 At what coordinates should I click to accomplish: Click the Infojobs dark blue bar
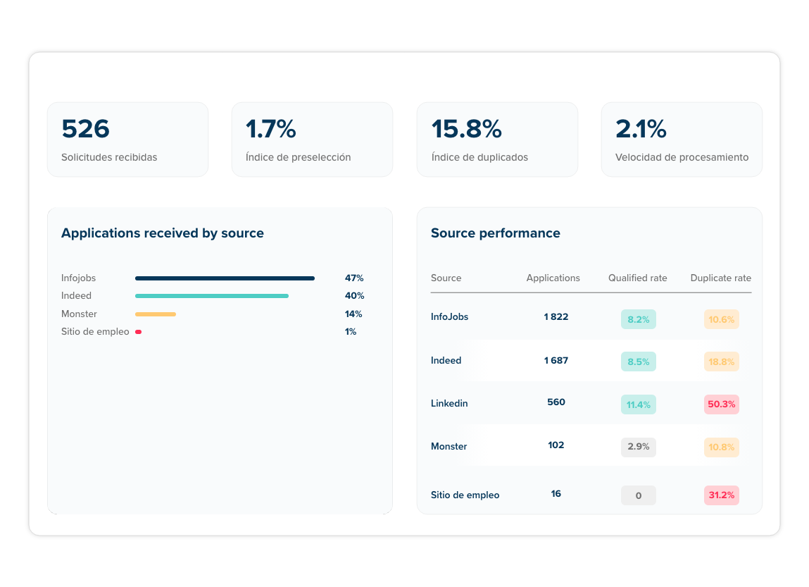pyautogui.click(x=225, y=278)
